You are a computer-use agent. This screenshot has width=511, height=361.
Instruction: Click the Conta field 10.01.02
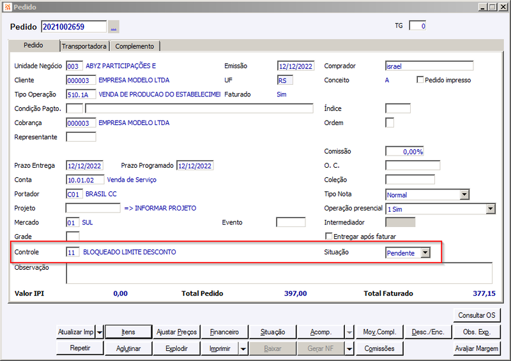point(85,180)
